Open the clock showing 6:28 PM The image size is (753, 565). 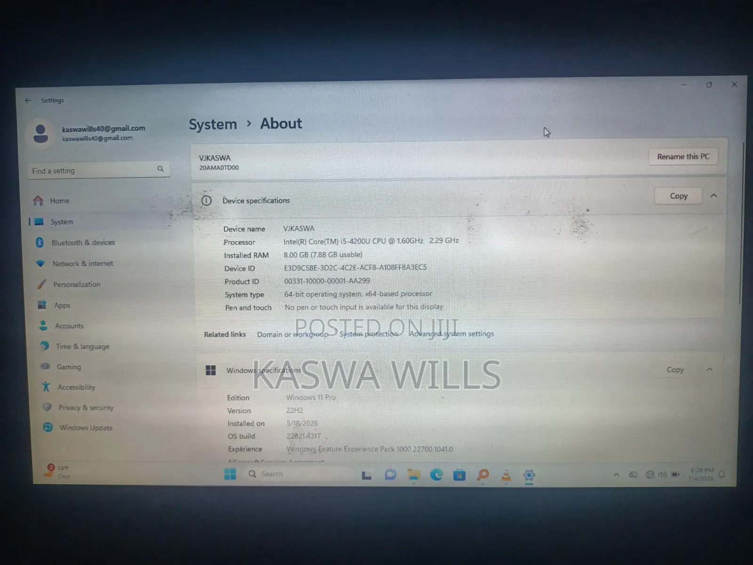tap(701, 474)
